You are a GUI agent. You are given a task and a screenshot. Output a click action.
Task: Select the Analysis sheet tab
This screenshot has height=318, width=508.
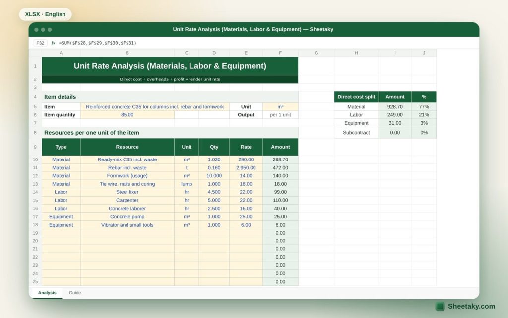pyautogui.click(x=47, y=293)
